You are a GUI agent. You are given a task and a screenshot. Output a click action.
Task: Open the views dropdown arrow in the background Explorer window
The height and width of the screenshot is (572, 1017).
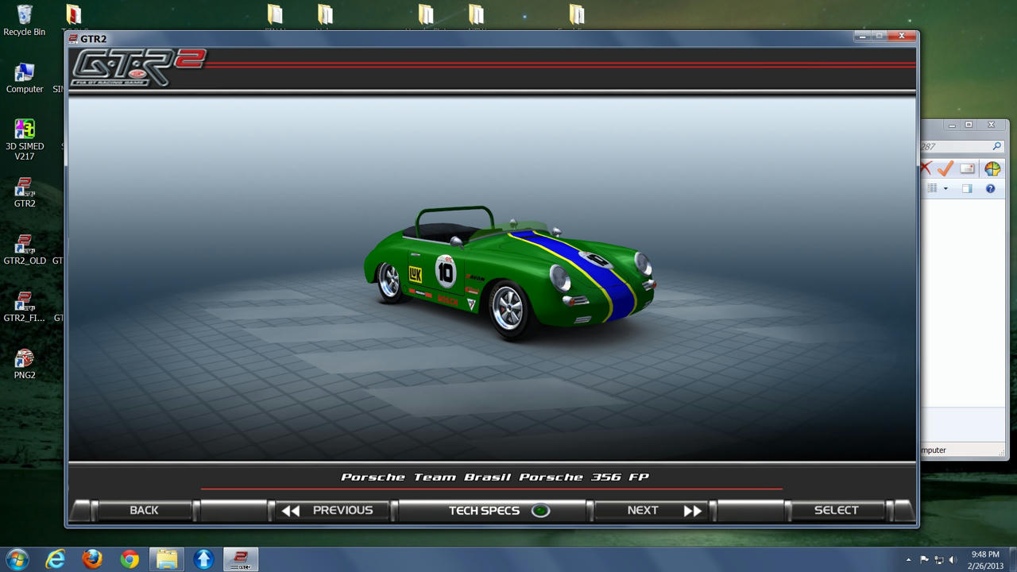point(945,188)
